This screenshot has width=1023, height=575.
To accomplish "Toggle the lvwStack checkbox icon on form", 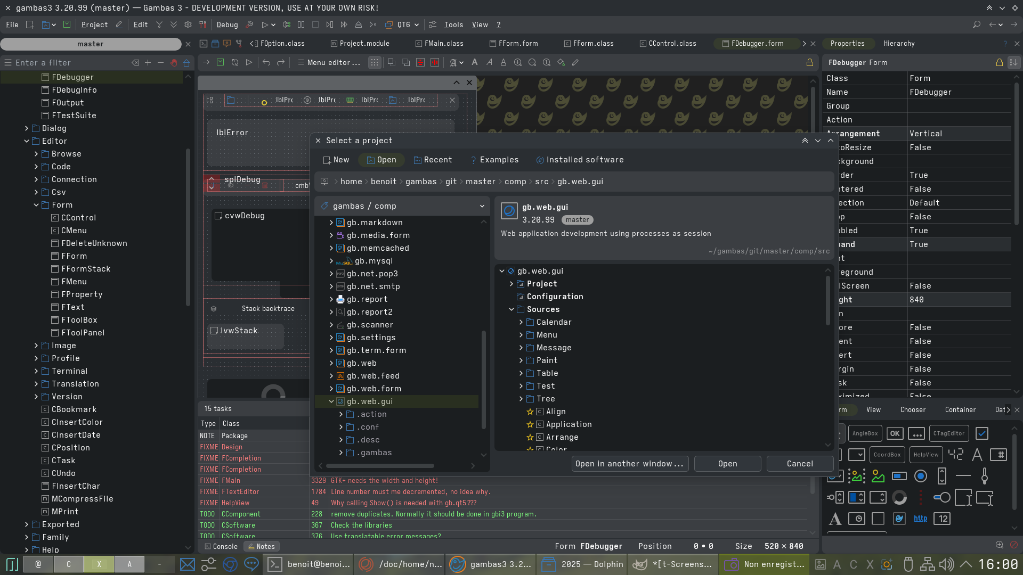I will [x=214, y=331].
